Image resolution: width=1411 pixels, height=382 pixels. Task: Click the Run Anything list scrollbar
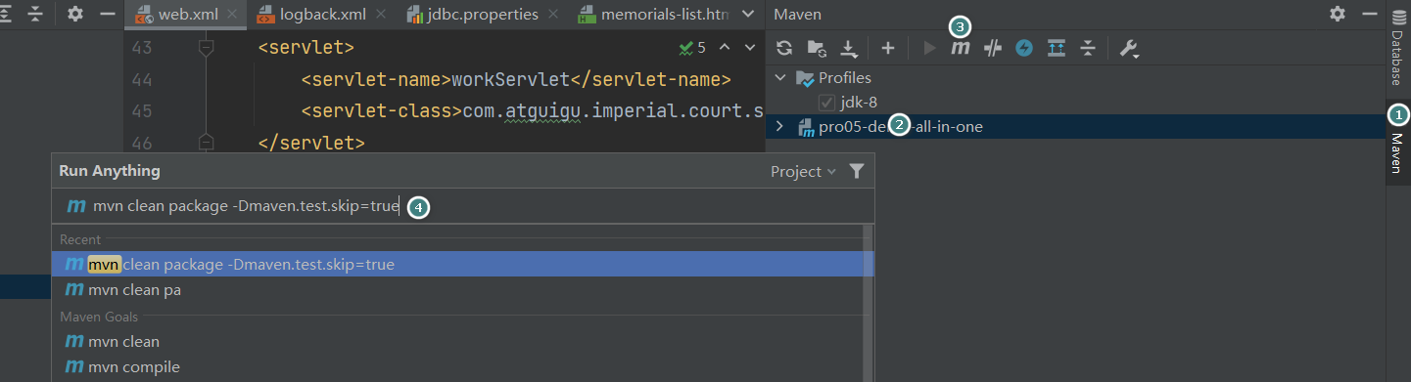[x=867, y=303]
